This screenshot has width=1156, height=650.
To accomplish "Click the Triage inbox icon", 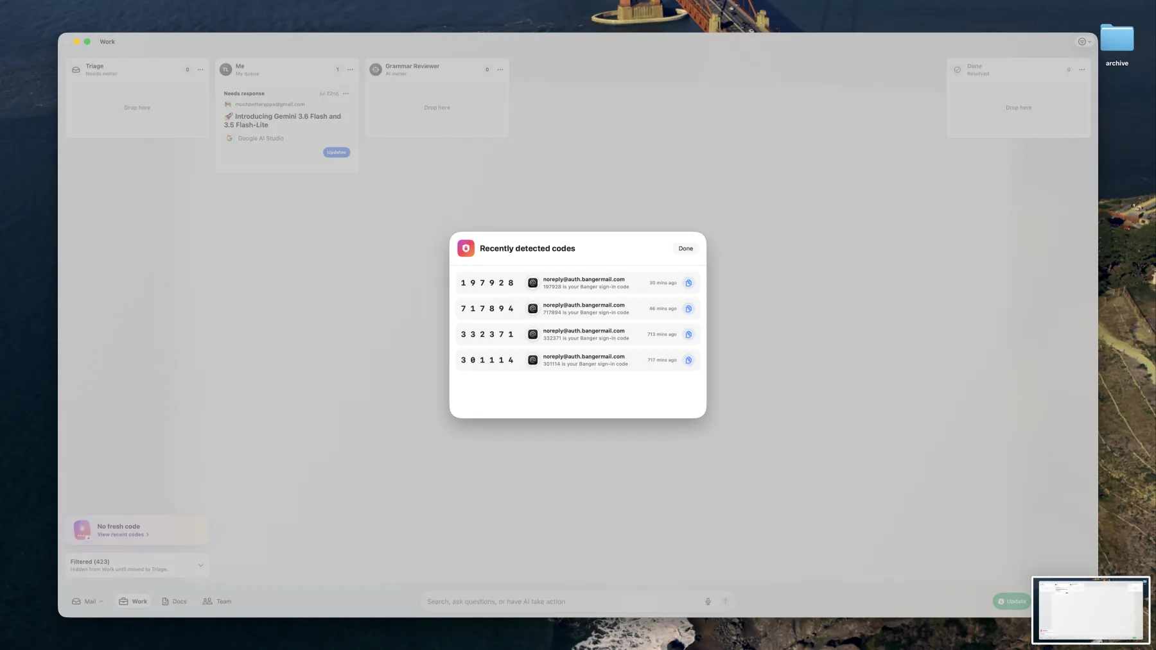I will tap(76, 69).
